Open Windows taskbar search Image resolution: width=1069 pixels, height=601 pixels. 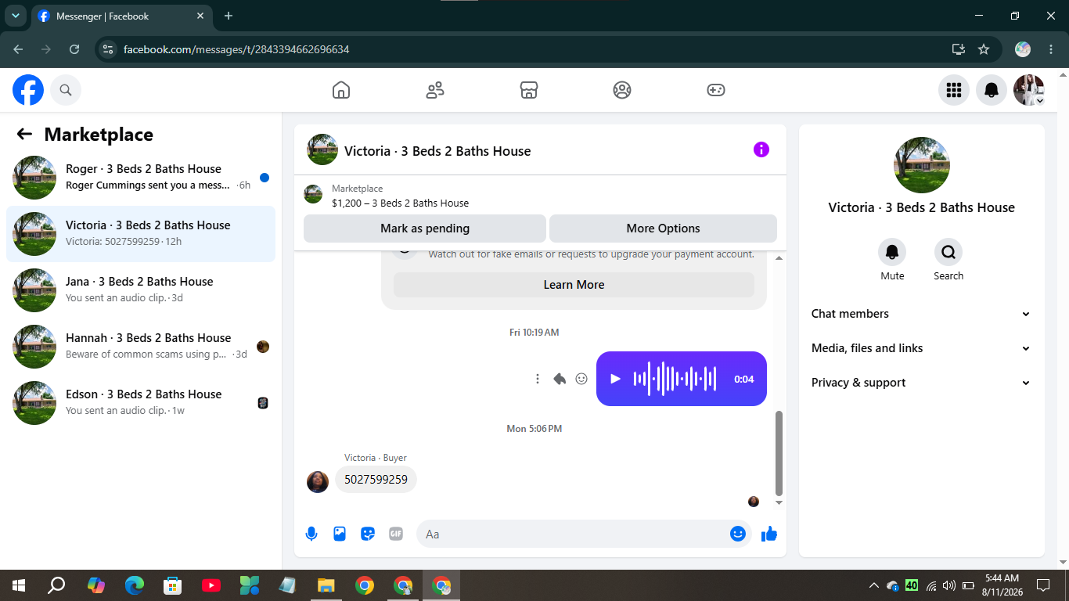coord(56,585)
